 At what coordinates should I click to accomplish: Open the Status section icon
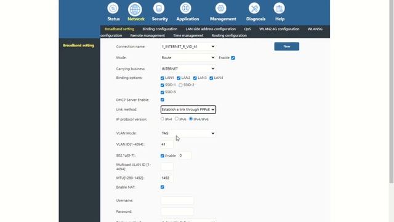(x=113, y=9)
